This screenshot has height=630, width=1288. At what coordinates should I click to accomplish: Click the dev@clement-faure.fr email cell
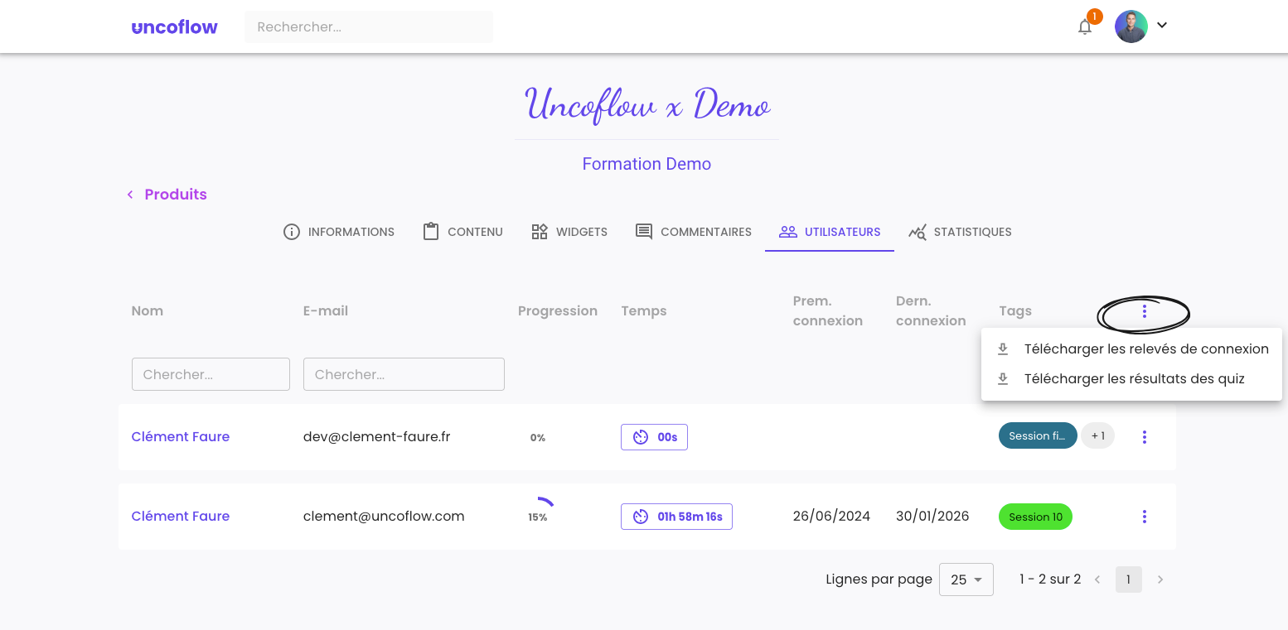pos(377,437)
